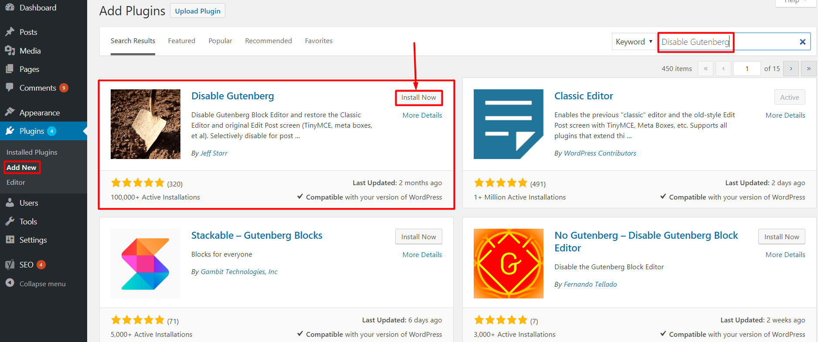The height and width of the screenshot is (342, 818).
Task: Install the No Gutenberg plugin
Action: click(782, 237)
